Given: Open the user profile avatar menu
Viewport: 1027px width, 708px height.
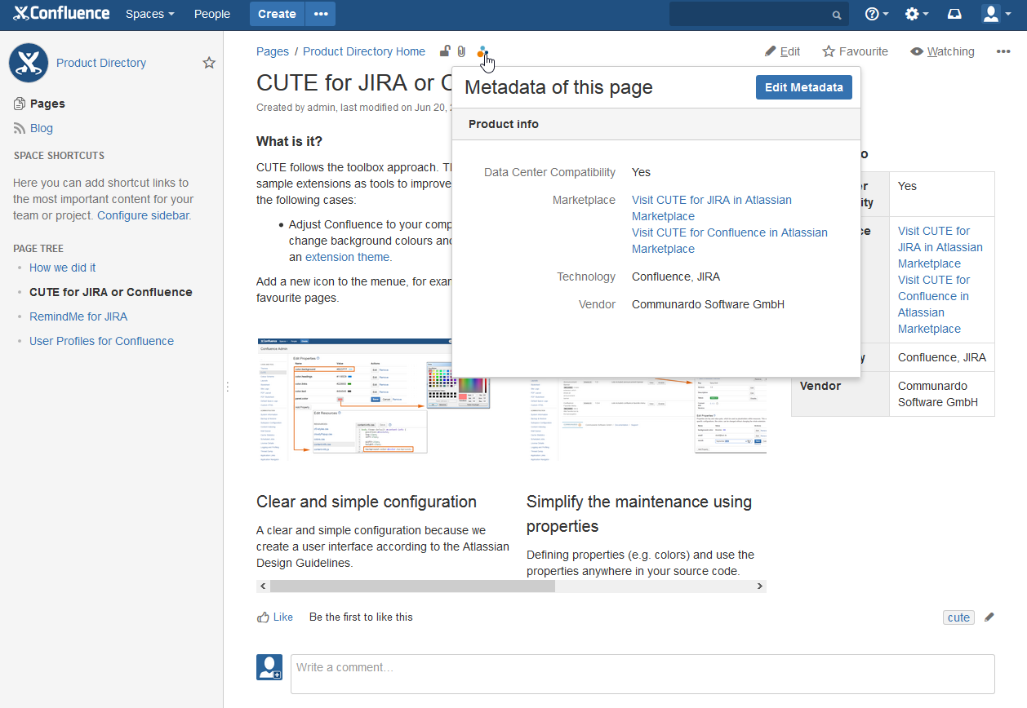Looking at the screenshot, I should point(995,14).
